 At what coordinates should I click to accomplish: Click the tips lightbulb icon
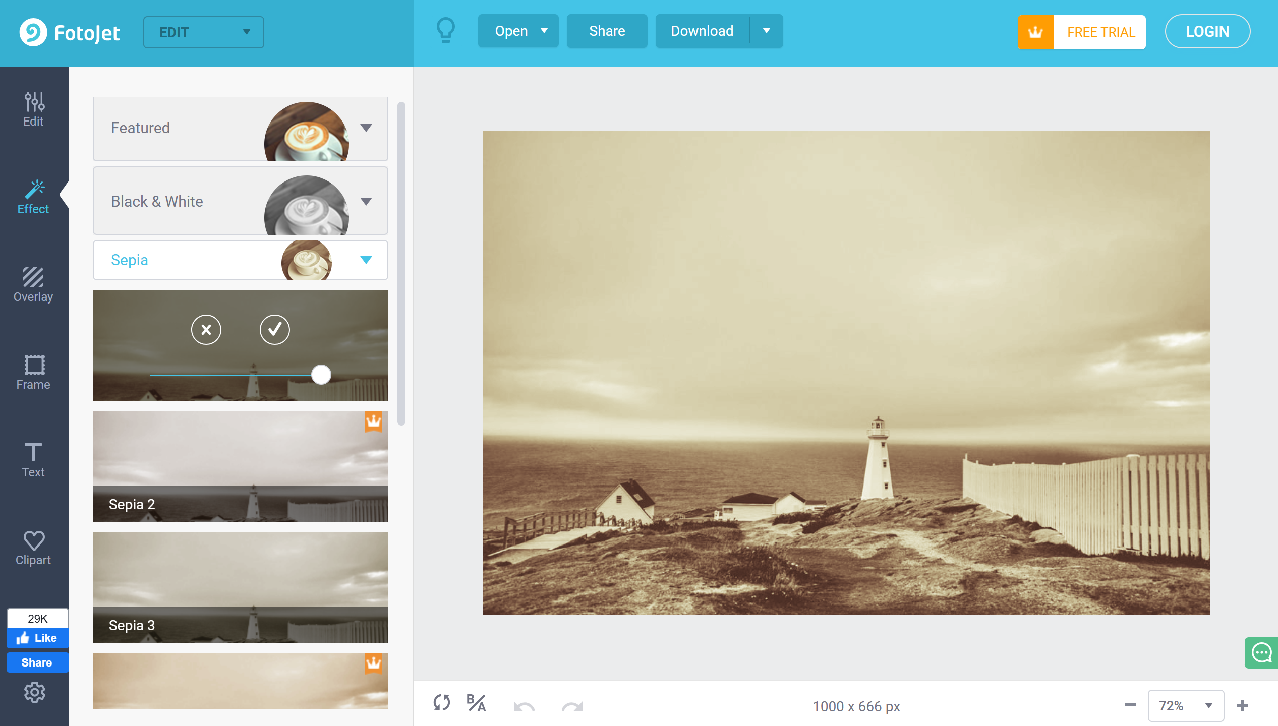tap(446, 30)
